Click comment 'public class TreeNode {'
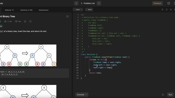Screen dimensions: 175x98 click(x=96, y=20)
